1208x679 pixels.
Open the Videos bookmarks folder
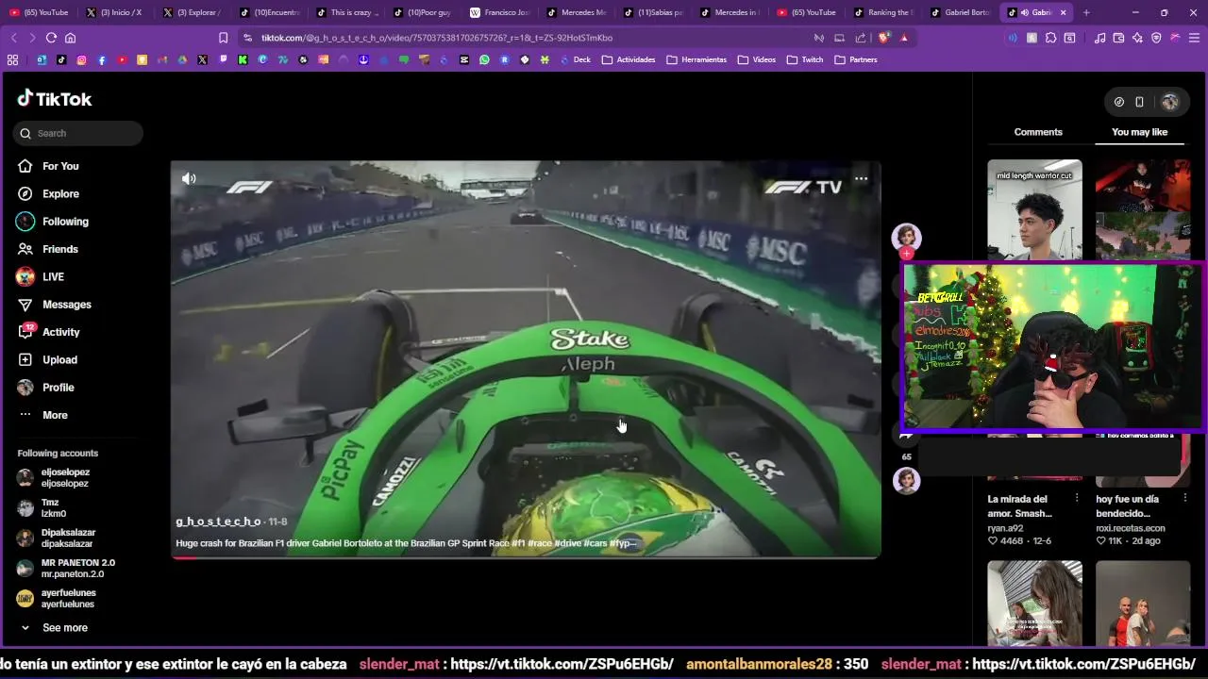point(757,59)
